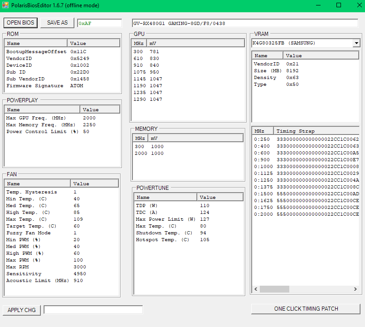This screenshot has width=365, height=327.
Task: Close the PolarisBiosEditor window
Action: 359,5
